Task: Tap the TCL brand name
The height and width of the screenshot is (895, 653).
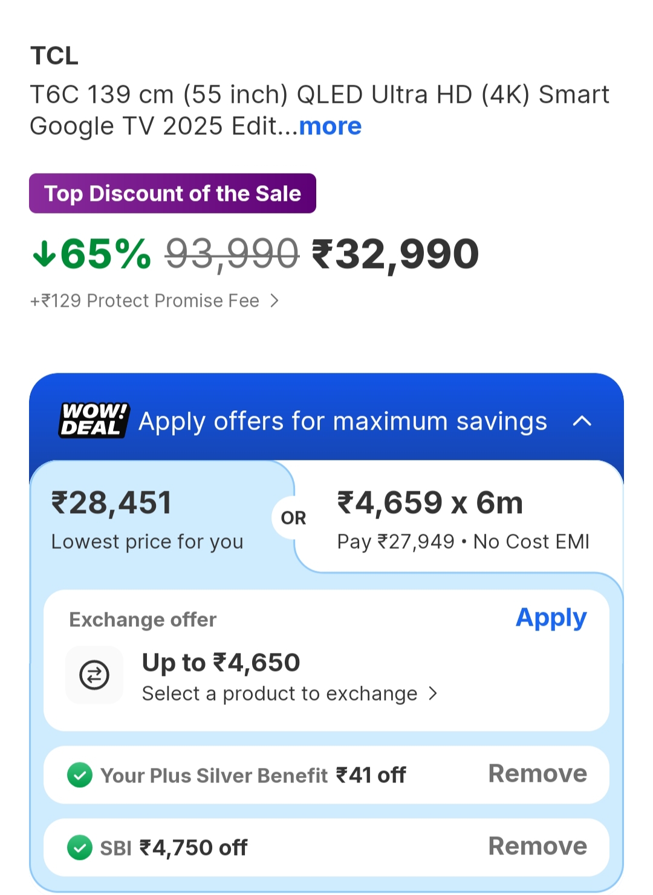Action: tap(54, 56)
